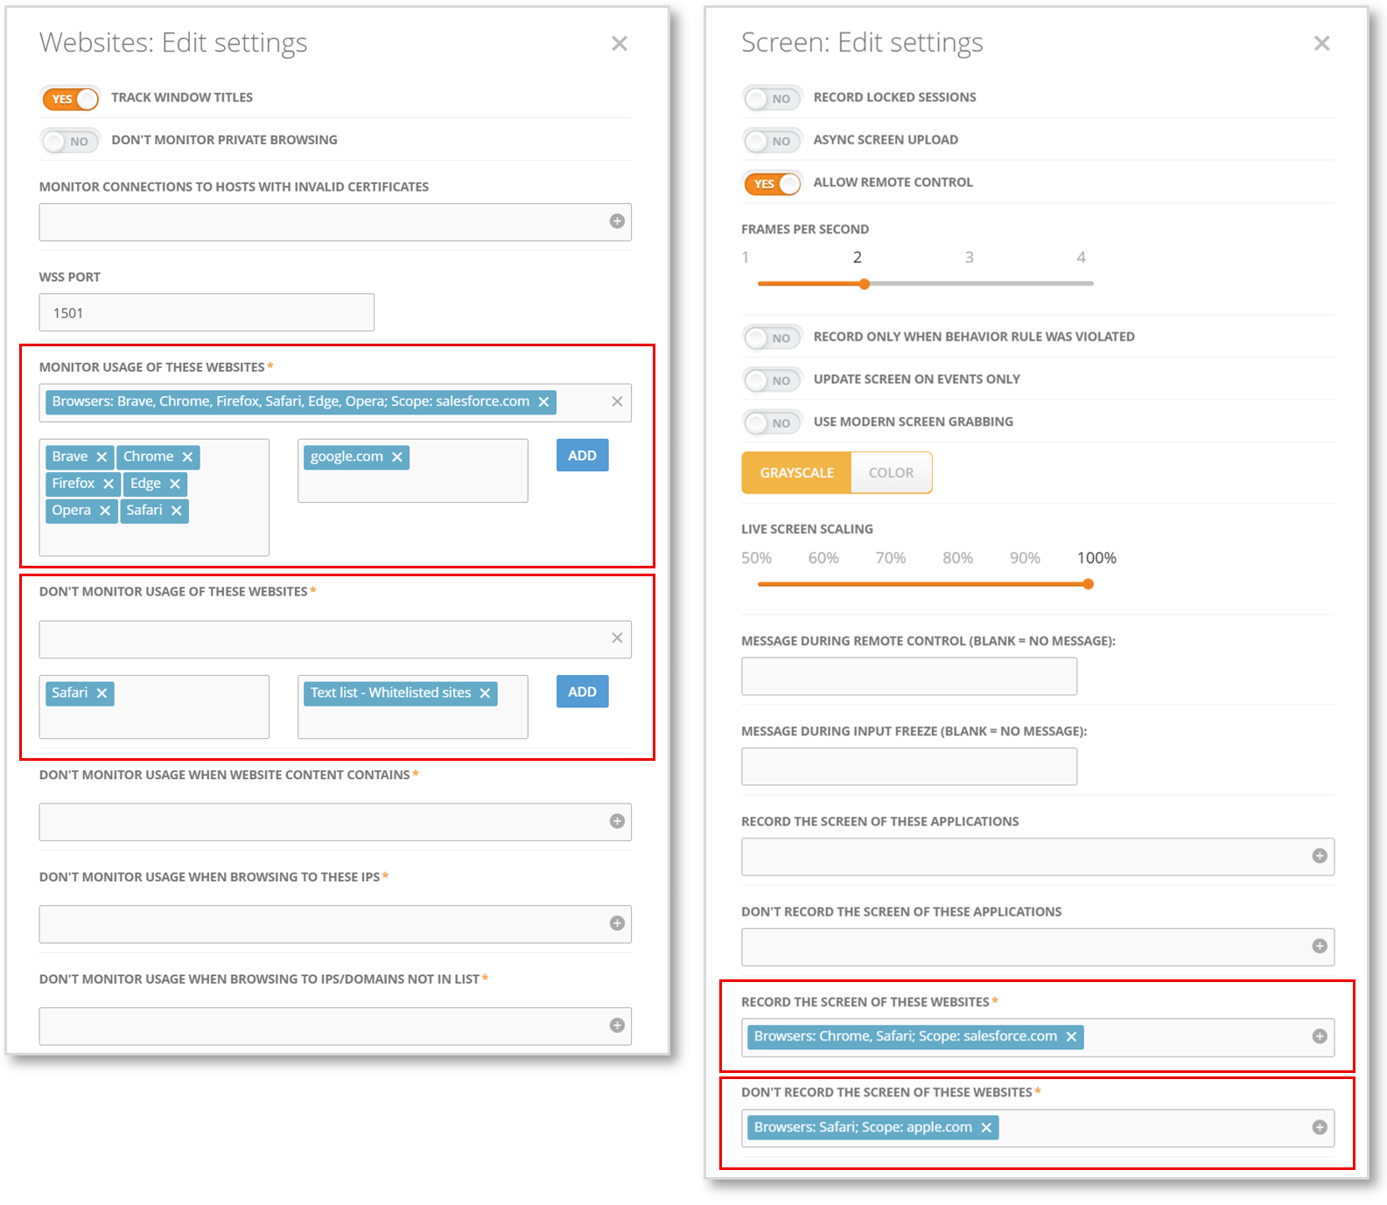
Task: Set Frames Per Second slider to 3
Action: point(970,283)
